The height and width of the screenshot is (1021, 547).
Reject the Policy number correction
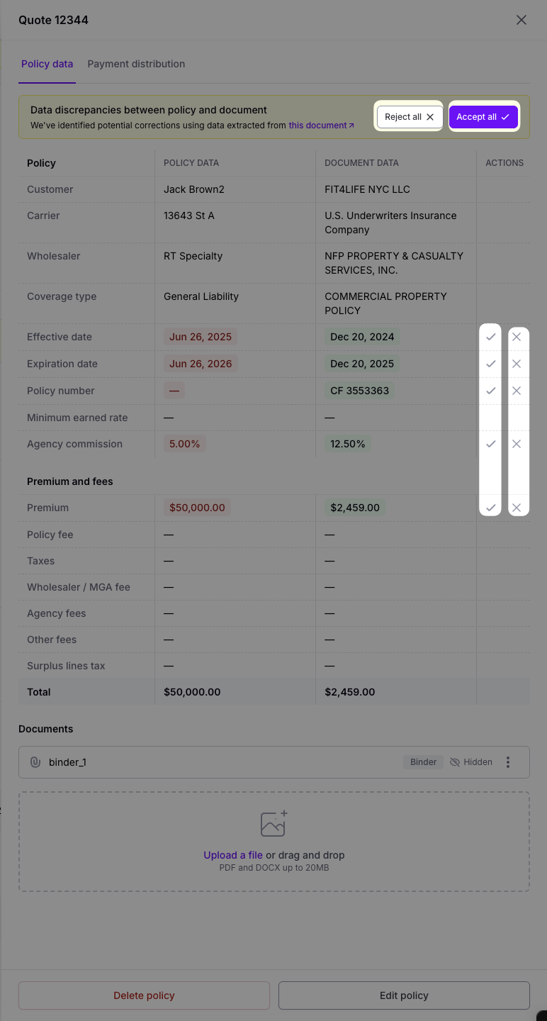click(517, 391)
